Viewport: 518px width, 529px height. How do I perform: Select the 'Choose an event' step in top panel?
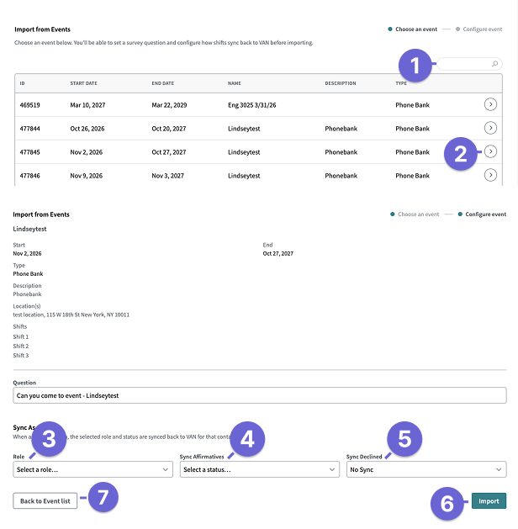point(412,29)
